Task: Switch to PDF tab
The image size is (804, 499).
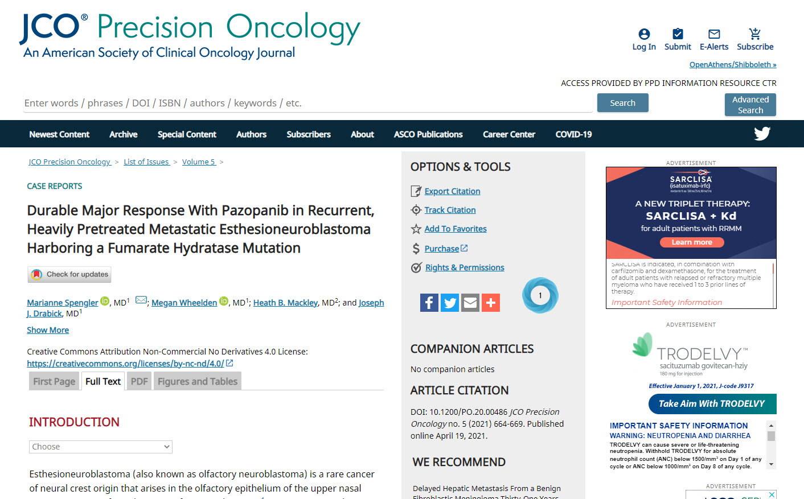Action: (139, 381)
